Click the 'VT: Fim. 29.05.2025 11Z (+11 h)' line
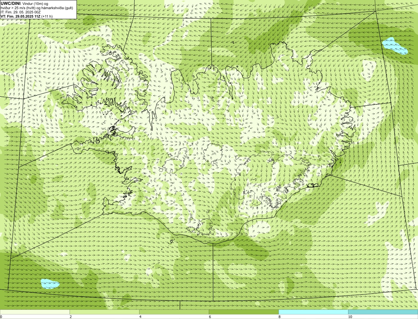Viewport: 418px width, 319px height. (27, 16)
